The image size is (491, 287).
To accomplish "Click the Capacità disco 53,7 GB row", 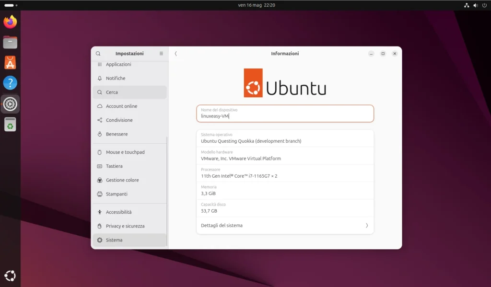I will pyautogui.click(x=285, y=208).
